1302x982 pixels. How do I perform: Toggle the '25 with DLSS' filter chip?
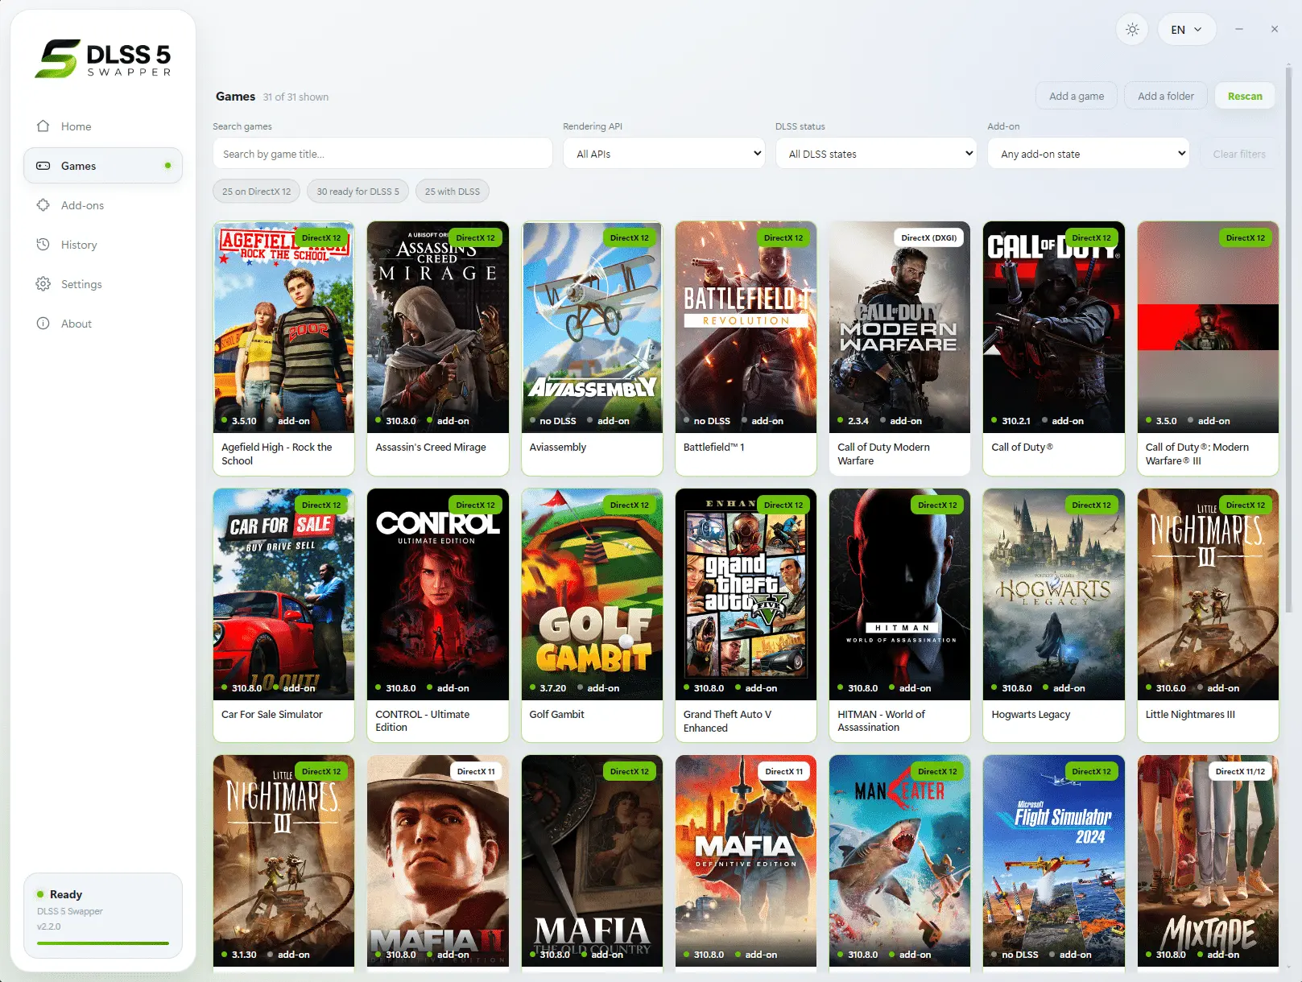tap(453, 192)
